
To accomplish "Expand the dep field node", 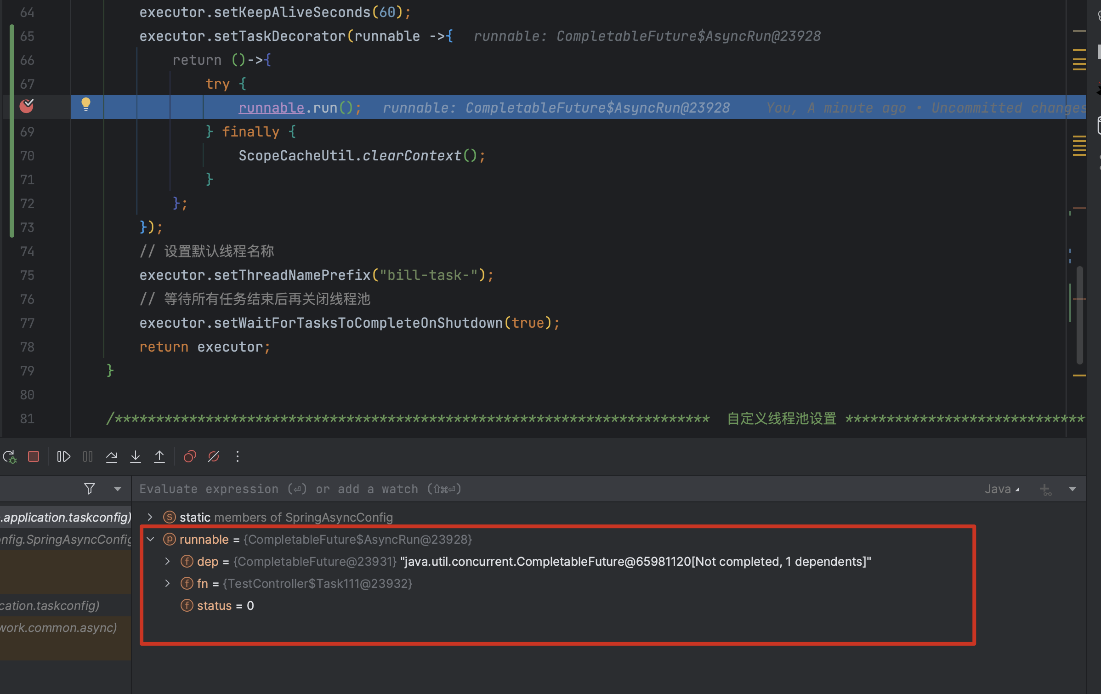I will pos(168,561).
